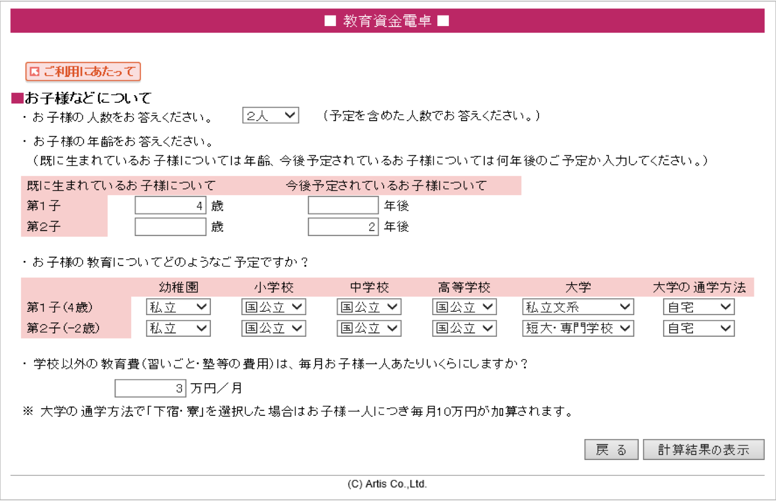This screenshot has width=776, height=501.
Task: Open first child's kindergarten dropdown
Action: tap(178, 307)
